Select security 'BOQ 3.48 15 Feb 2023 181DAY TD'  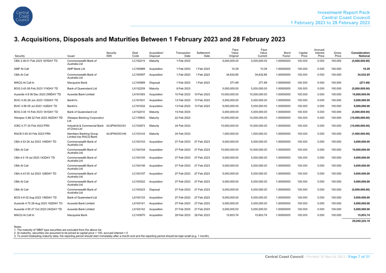coord(36,112)
